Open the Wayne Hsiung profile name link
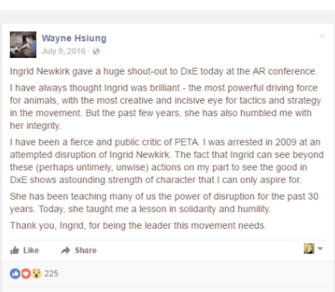Image resolution: width=335 pixels, height=292 pixels. click(74, 38)
